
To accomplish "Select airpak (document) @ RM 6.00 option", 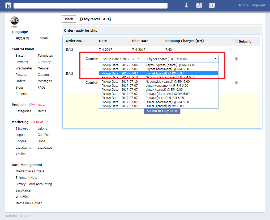I will click(x=158, y=86).
